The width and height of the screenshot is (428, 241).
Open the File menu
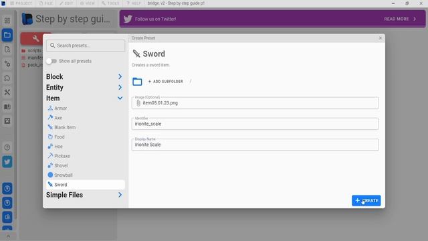46,3
